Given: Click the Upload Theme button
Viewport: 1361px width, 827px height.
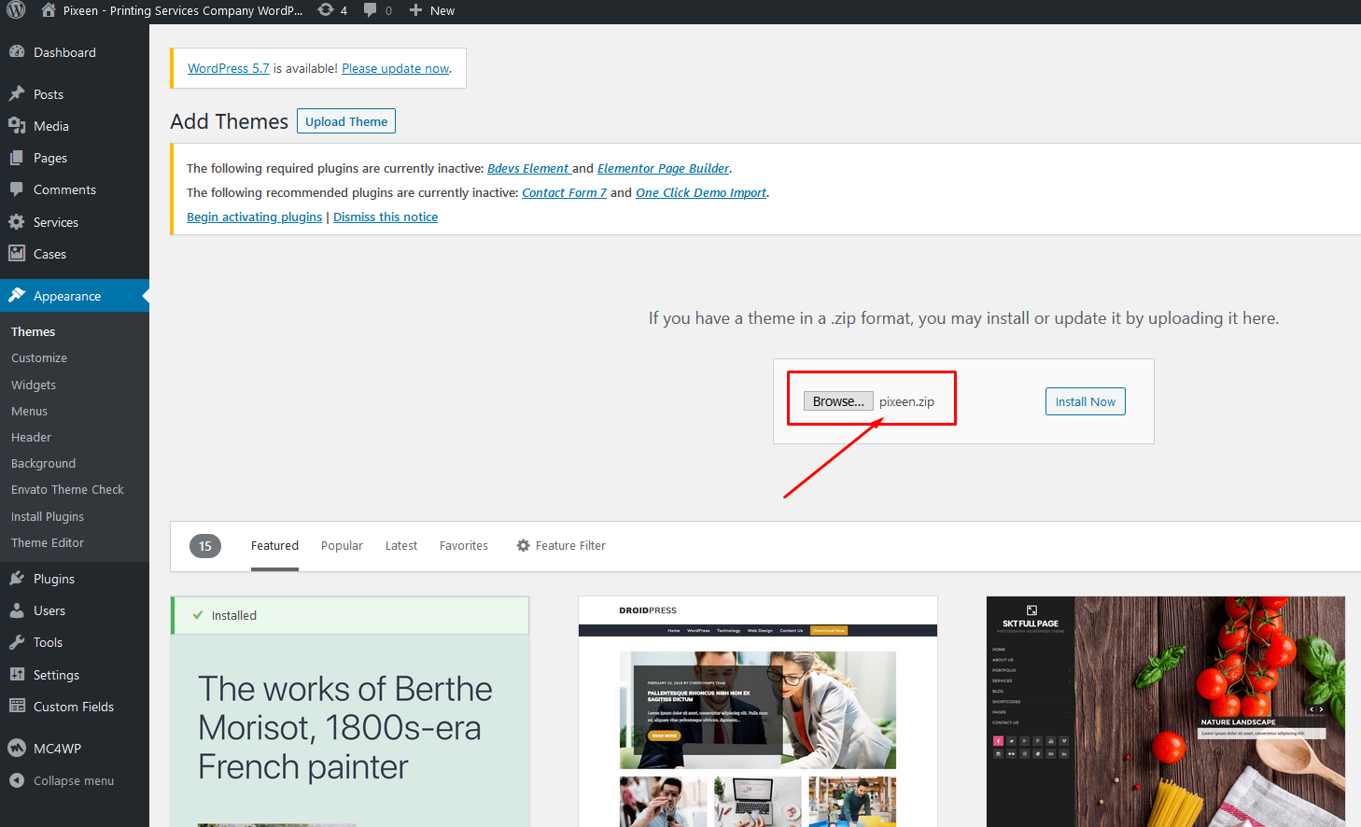Looking at the screenshot, I should click(345, 121).
